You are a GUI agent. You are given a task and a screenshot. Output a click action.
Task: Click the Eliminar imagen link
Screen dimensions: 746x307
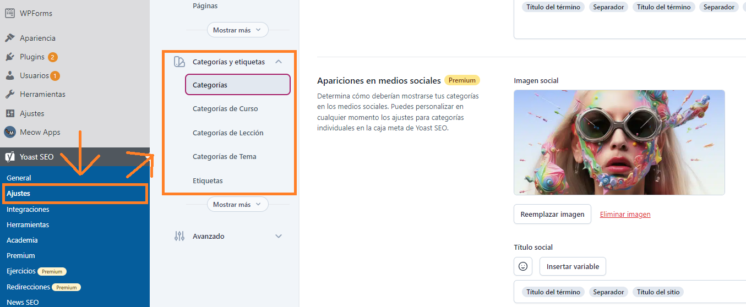pyautogui.click(x=625, y=214)
